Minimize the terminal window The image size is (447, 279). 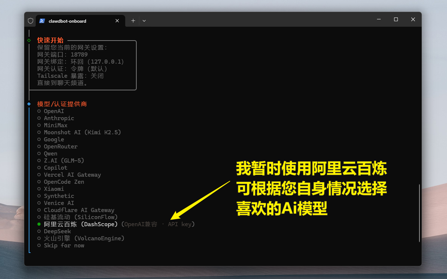pyautogui.click(x=379, y=19)
